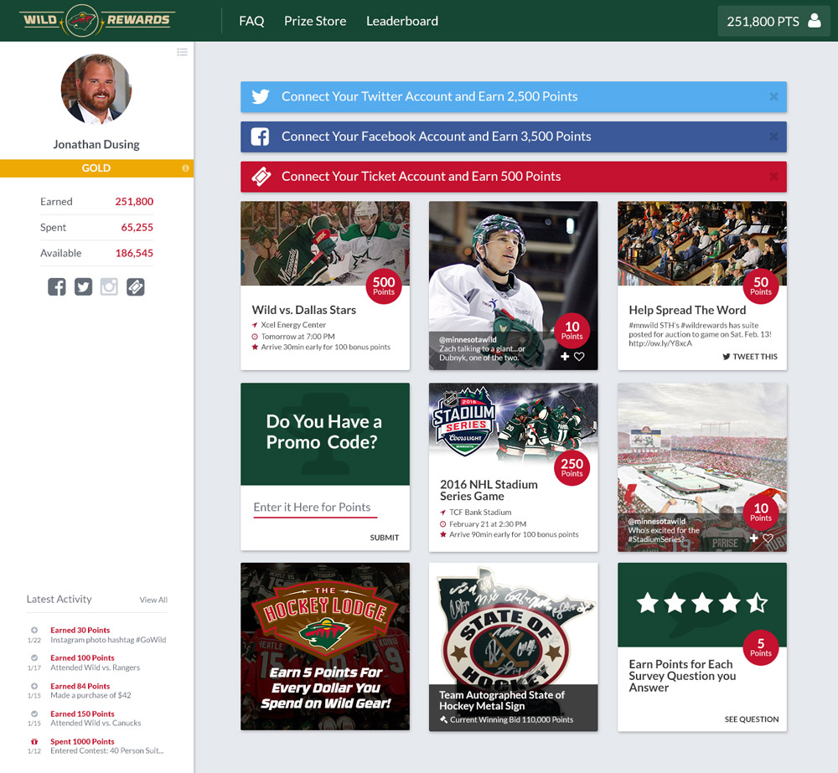Viewport: 838px width, 773px height.
Task: Click the promo code input field
Action: (315, 508)
